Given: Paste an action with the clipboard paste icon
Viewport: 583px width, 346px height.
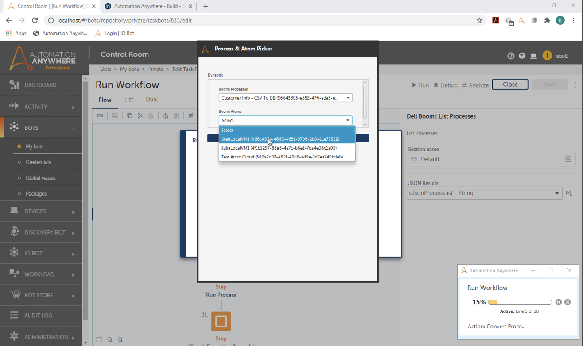Looking at the screenshot, I should tap(151, 115).
